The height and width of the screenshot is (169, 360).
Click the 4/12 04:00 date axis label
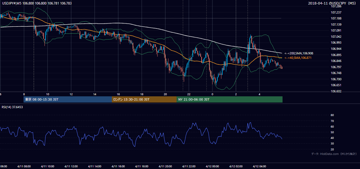click(x=260, y=166)
